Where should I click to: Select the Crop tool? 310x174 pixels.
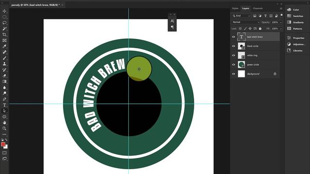[x=4, y=34]
